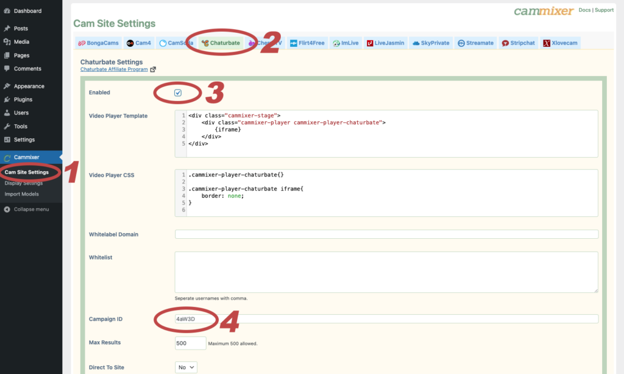The height and width of the screenshot is (374, 624).
Task: Focus the Max Results field
Action: (x=190, y=343)
